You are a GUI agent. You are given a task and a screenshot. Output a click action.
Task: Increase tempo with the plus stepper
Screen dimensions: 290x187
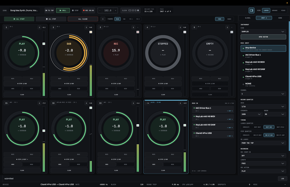pos(116,10)
